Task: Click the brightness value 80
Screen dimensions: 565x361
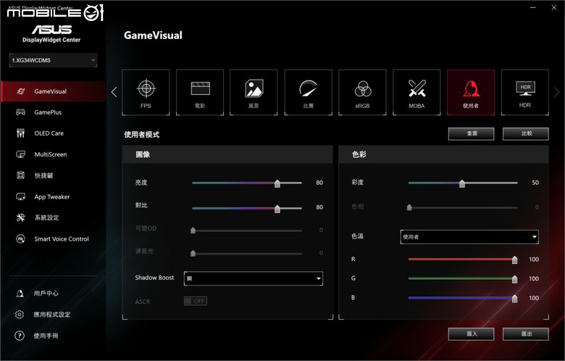Action: (x=319, y=183)
